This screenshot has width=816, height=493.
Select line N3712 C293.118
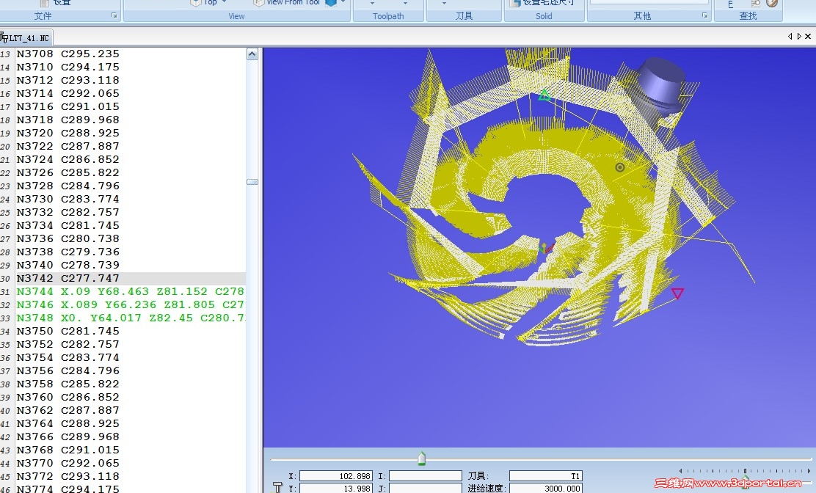[x=68, y=80]
